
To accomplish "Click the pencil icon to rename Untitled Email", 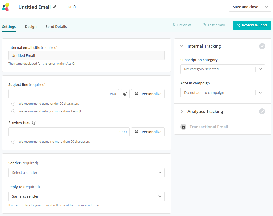I will click(55, 7).
